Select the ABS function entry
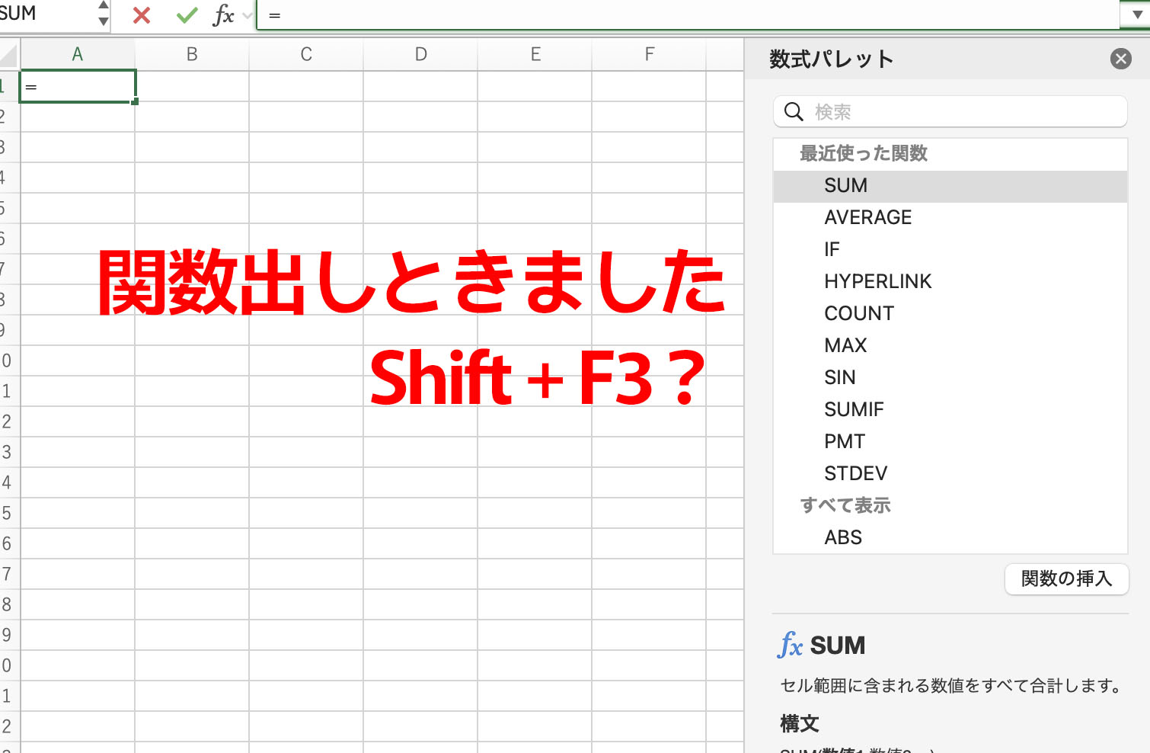Image resolution: width=1150 pixels, height=753 pixels. (843, 538)
